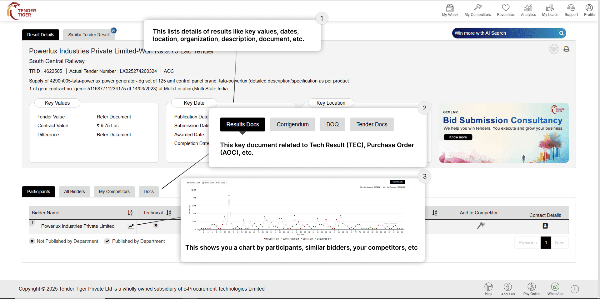Viewport: 600px width, 299px height.
Task: Switch to Similar Tender Result tab
Action: tap(89, 35)
